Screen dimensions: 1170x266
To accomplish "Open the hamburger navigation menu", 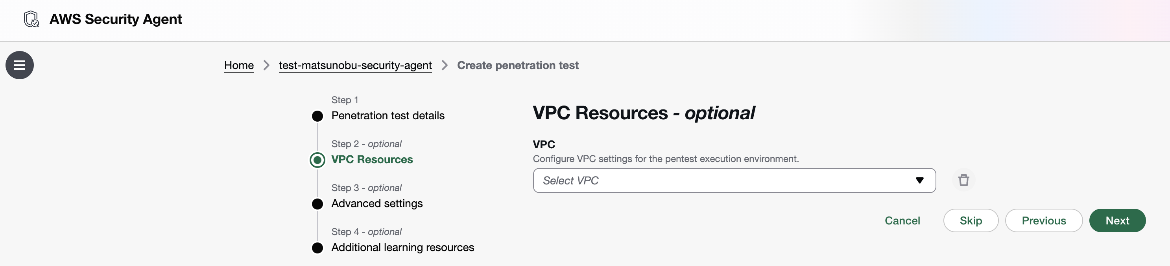I will pos(20,65).
